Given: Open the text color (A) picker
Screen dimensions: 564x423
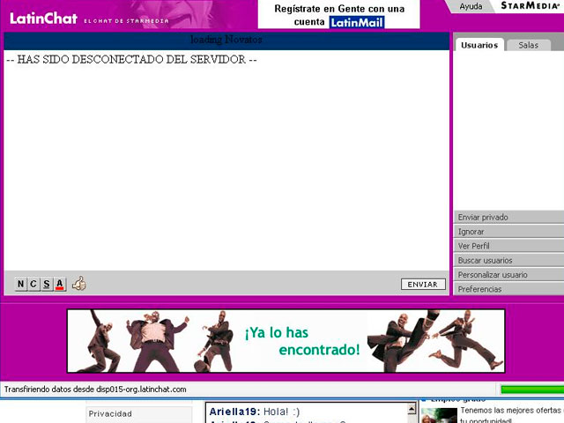Looking at the screenshot, I should (60, 284).
